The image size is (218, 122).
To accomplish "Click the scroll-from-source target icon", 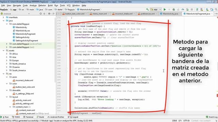I will click(41, 14).
